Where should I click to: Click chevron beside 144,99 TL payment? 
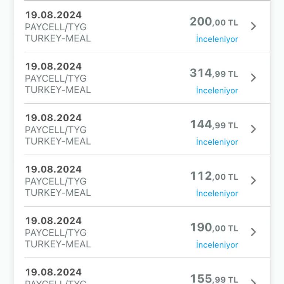[x=253, y=129]
